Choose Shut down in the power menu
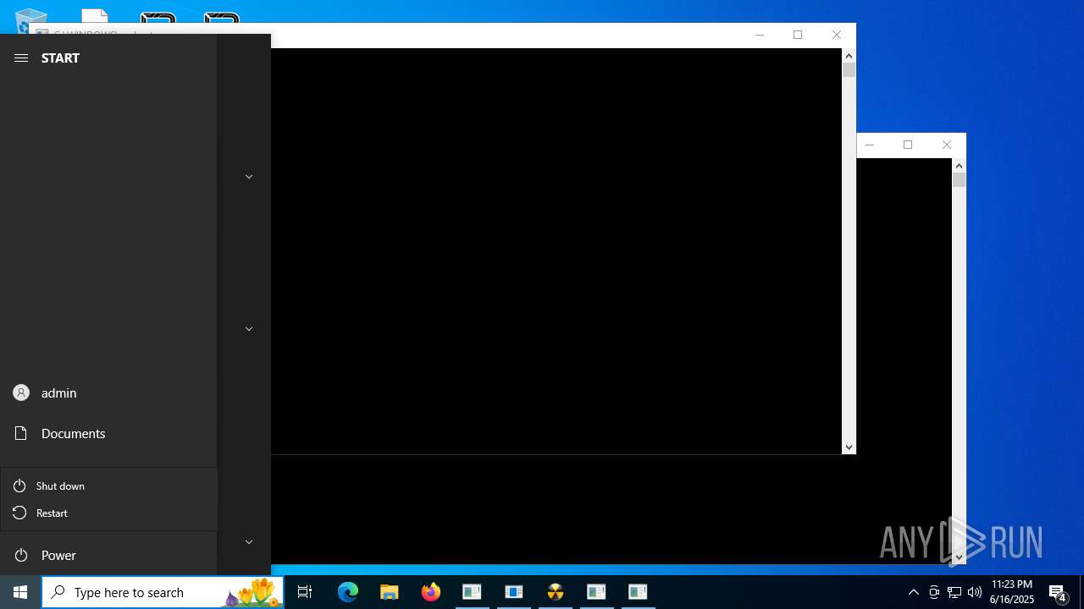 pyautogui.click(x=109, y=486)
